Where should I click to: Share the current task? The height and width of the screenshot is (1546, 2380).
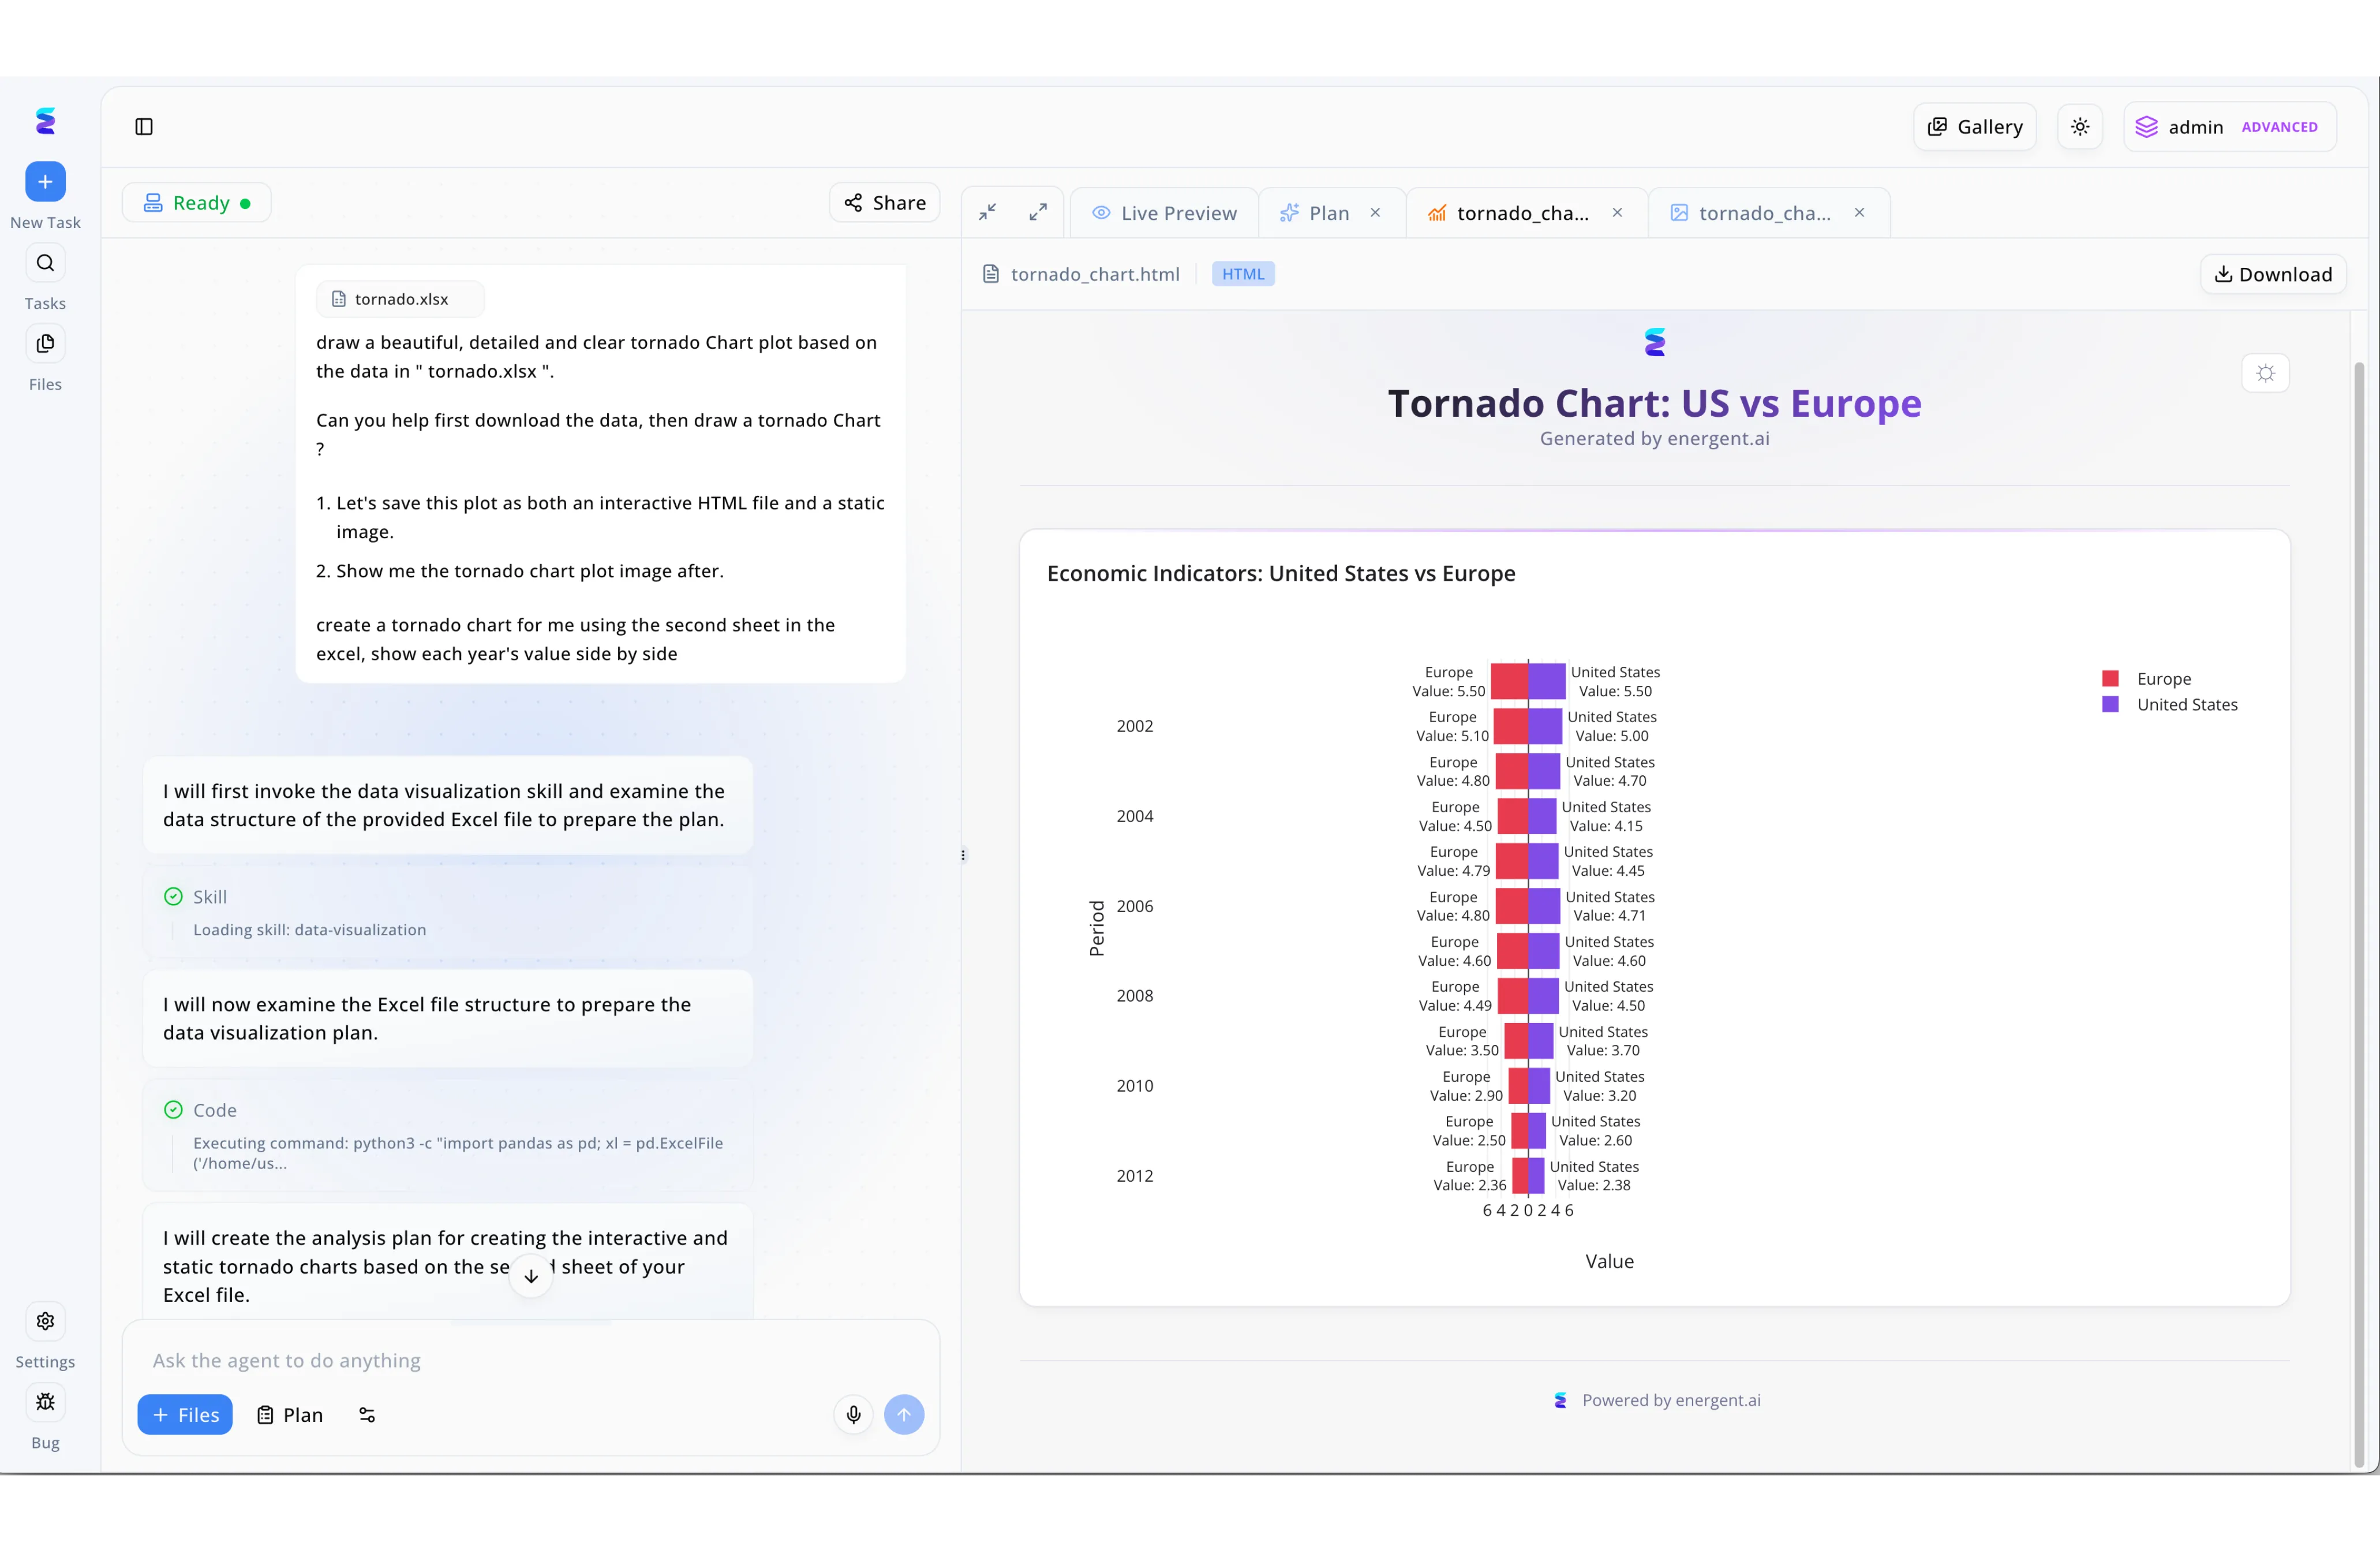coord(884,201)
